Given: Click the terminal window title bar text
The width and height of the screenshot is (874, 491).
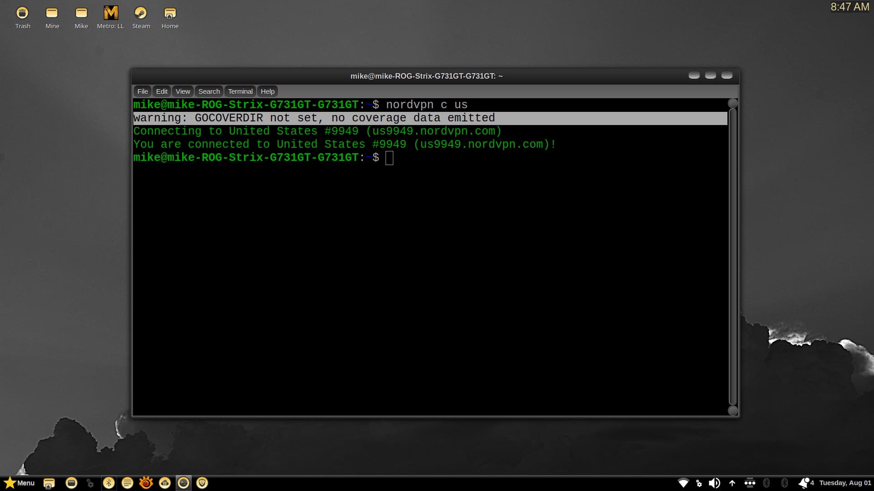Looking at the screenshot, I should tap(427, 76).
